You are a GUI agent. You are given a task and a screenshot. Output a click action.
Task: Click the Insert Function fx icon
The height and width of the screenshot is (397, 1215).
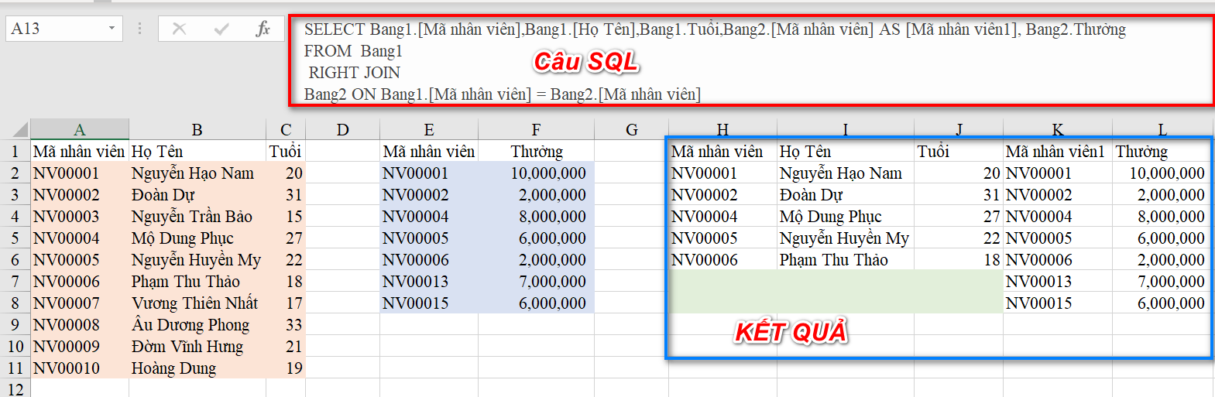tap(263, 29)
